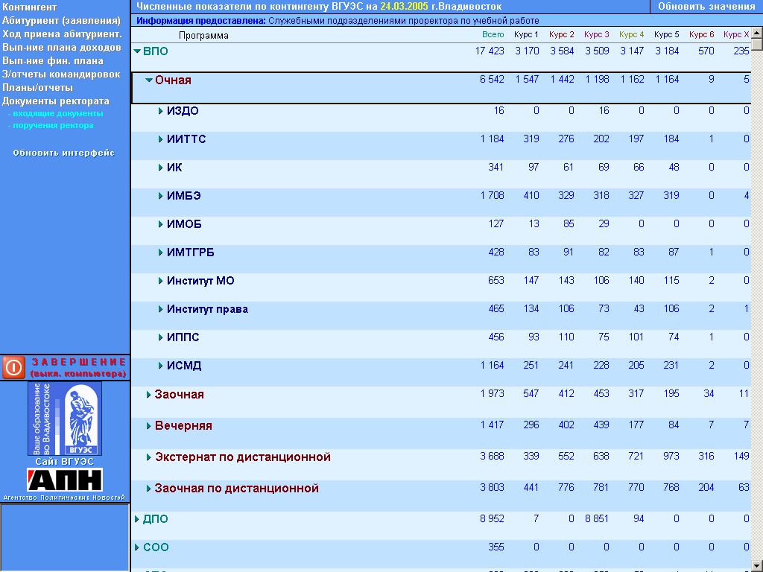
Task: Expand the Заочная study form
Action: pos(149,395)
